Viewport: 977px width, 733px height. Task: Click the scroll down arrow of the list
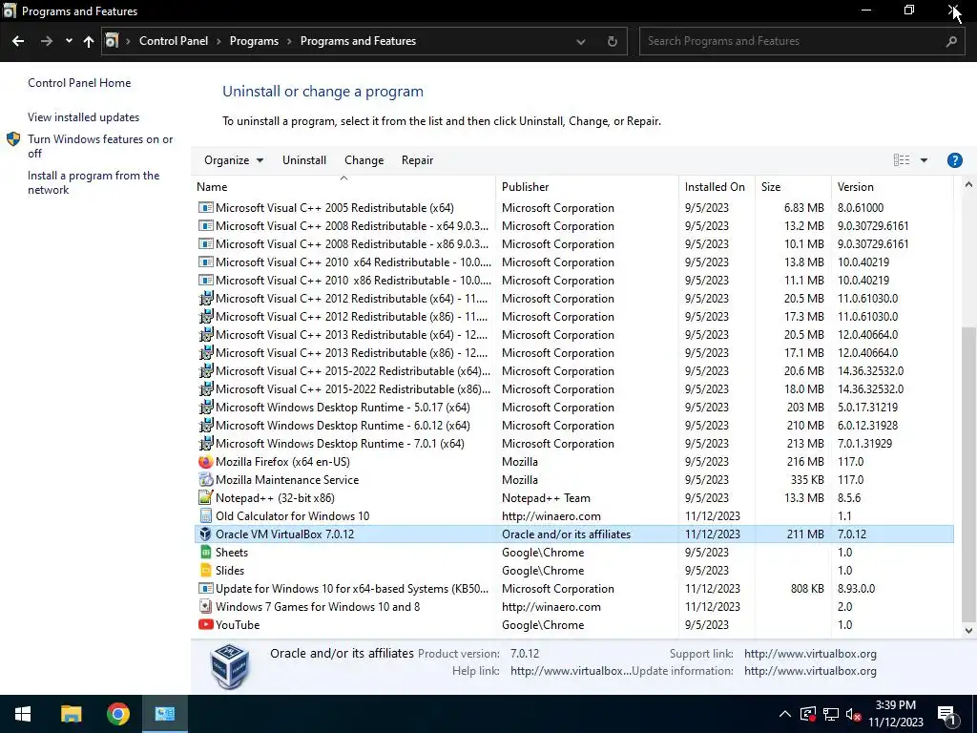tap(968, 631)
